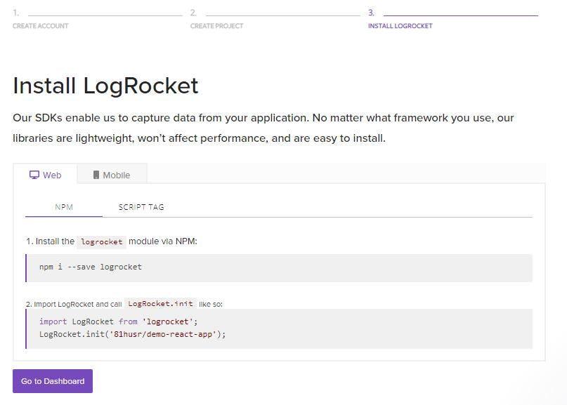Click step number 2 in progress bar
The height and width of the screenshot is (405, 567).
point(193,13)
